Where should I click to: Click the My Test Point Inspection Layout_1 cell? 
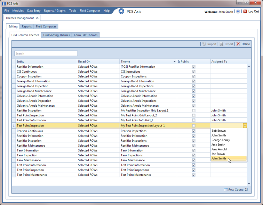pyautogui.click(x=148, y=126)
